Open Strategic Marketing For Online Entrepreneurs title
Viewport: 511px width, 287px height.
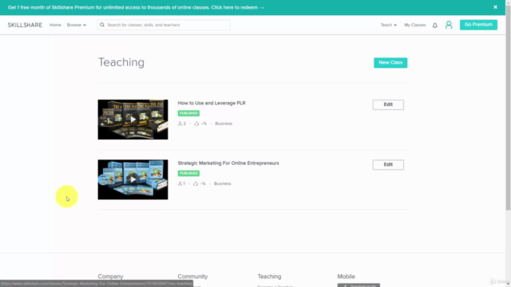(228, 163)
